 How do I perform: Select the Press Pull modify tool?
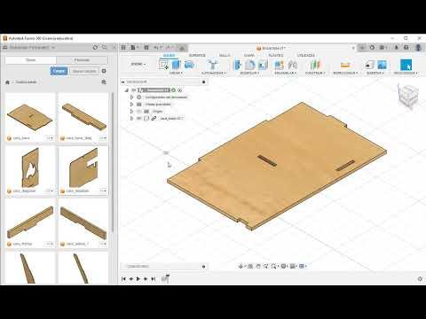[237, 65]
